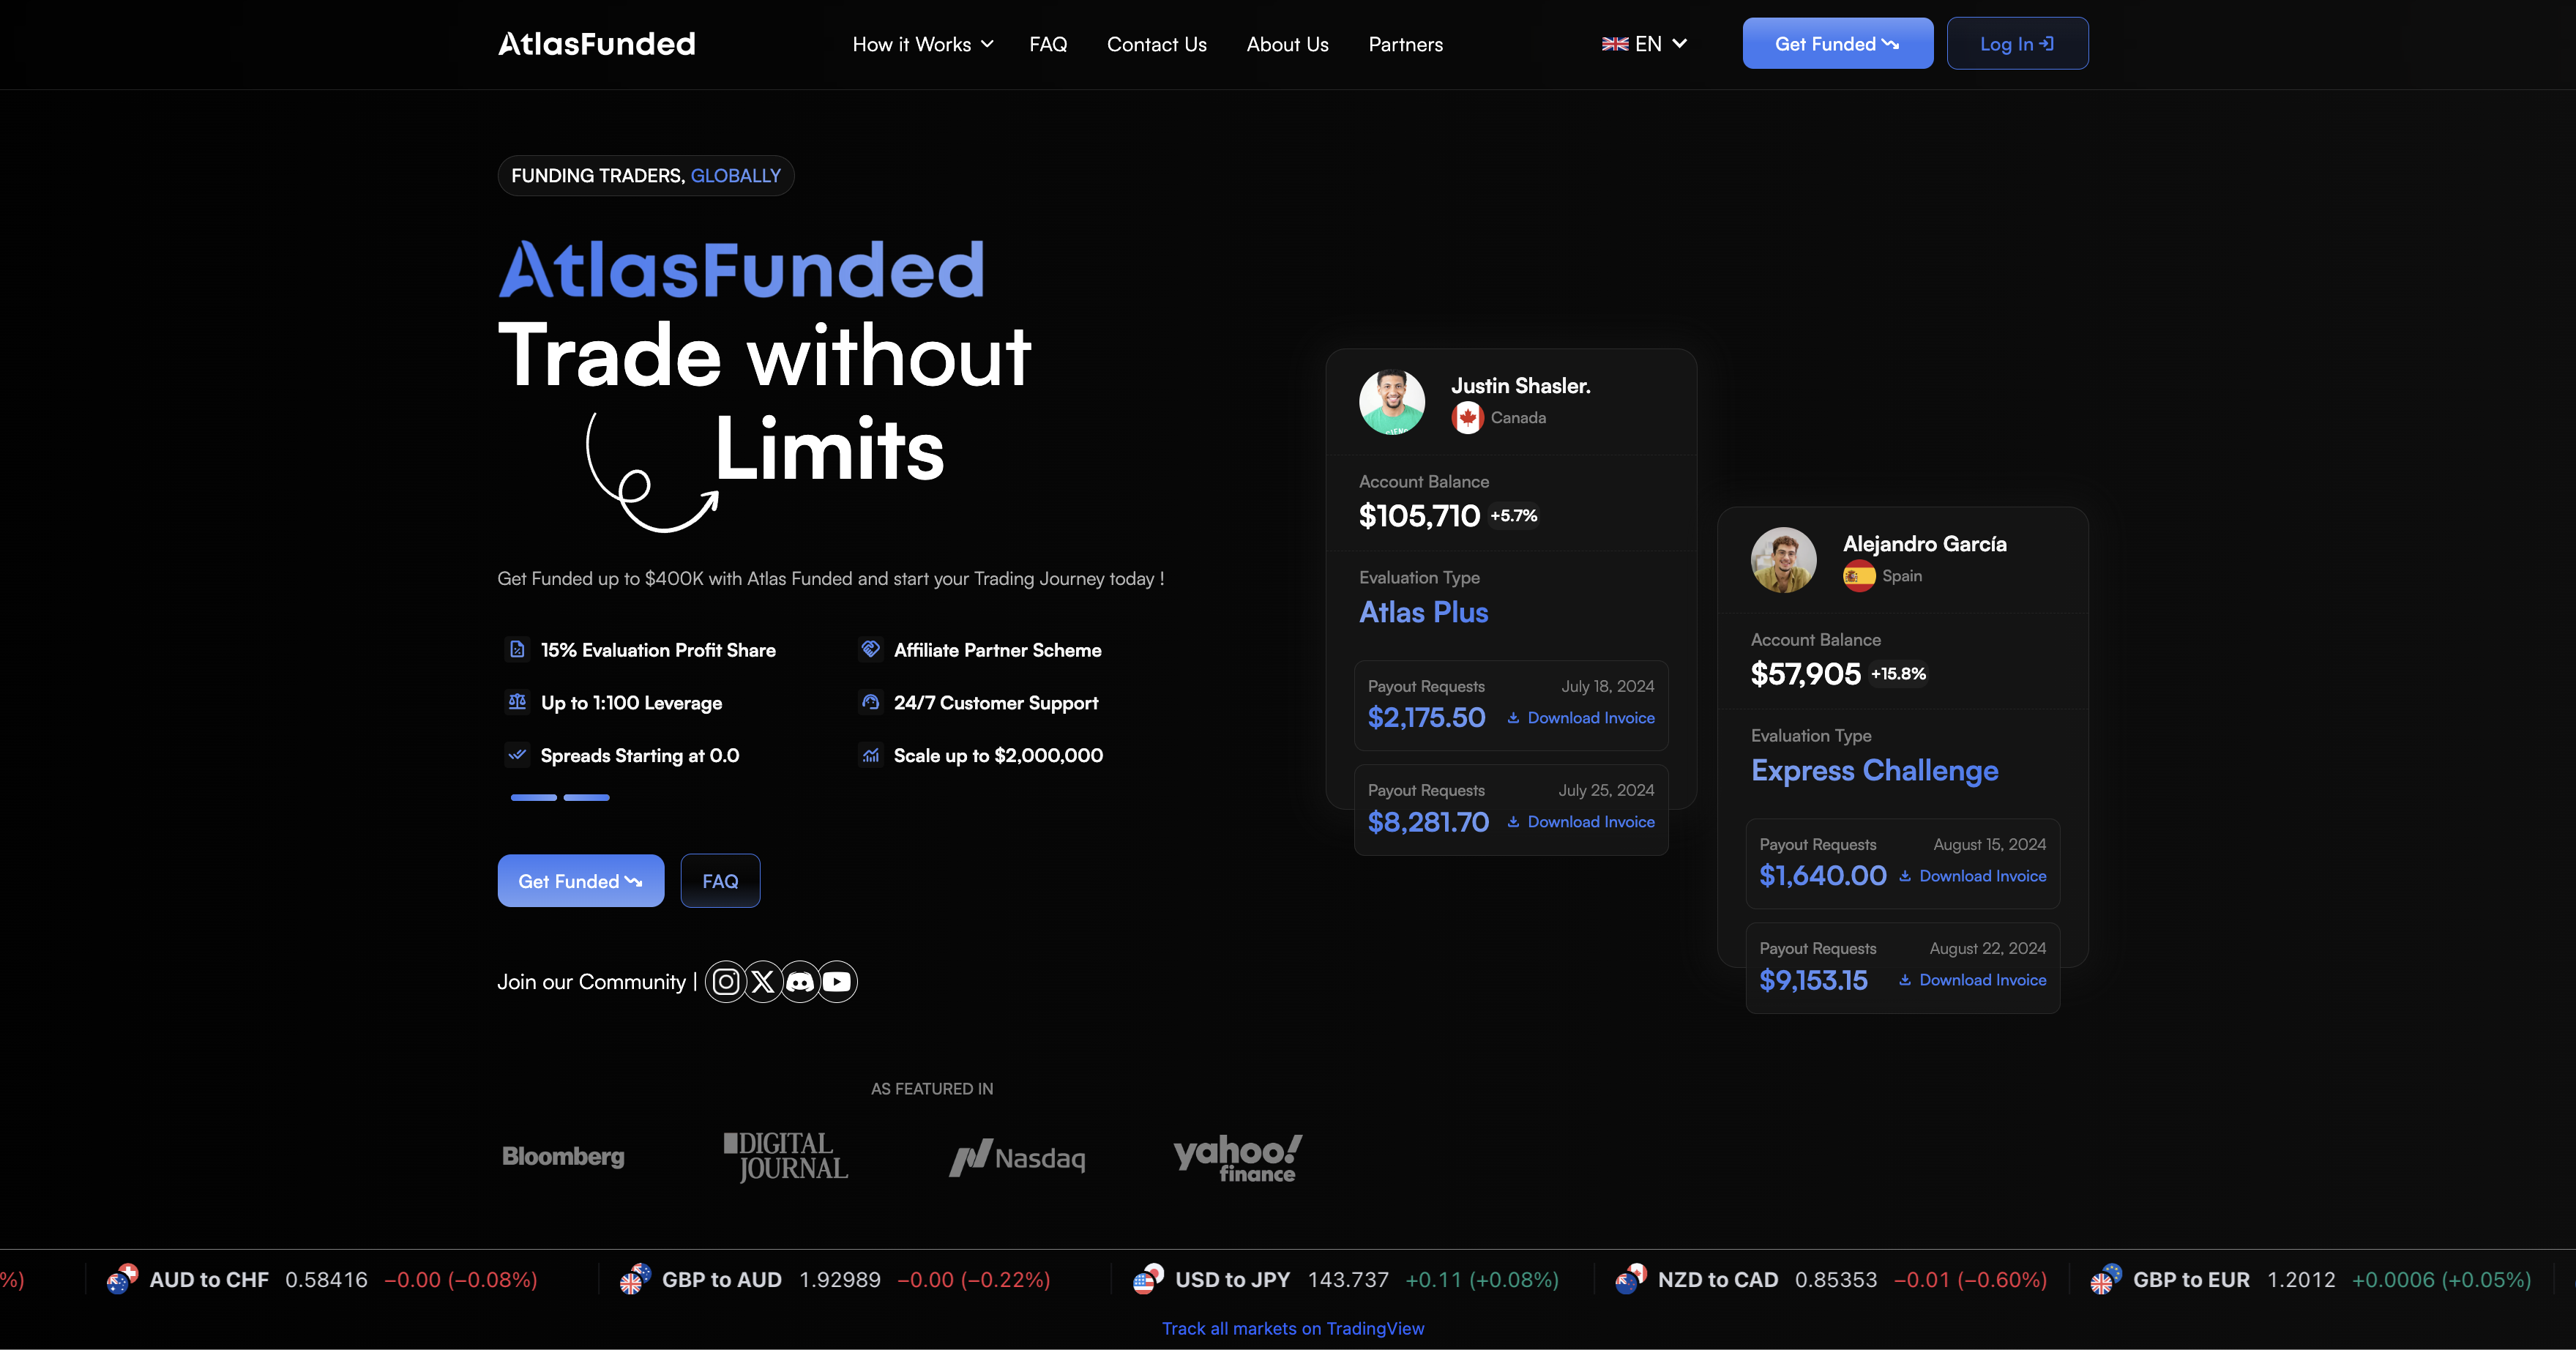Click the hero FAQ button
2576x1350 pixels.
click(720, 881)
